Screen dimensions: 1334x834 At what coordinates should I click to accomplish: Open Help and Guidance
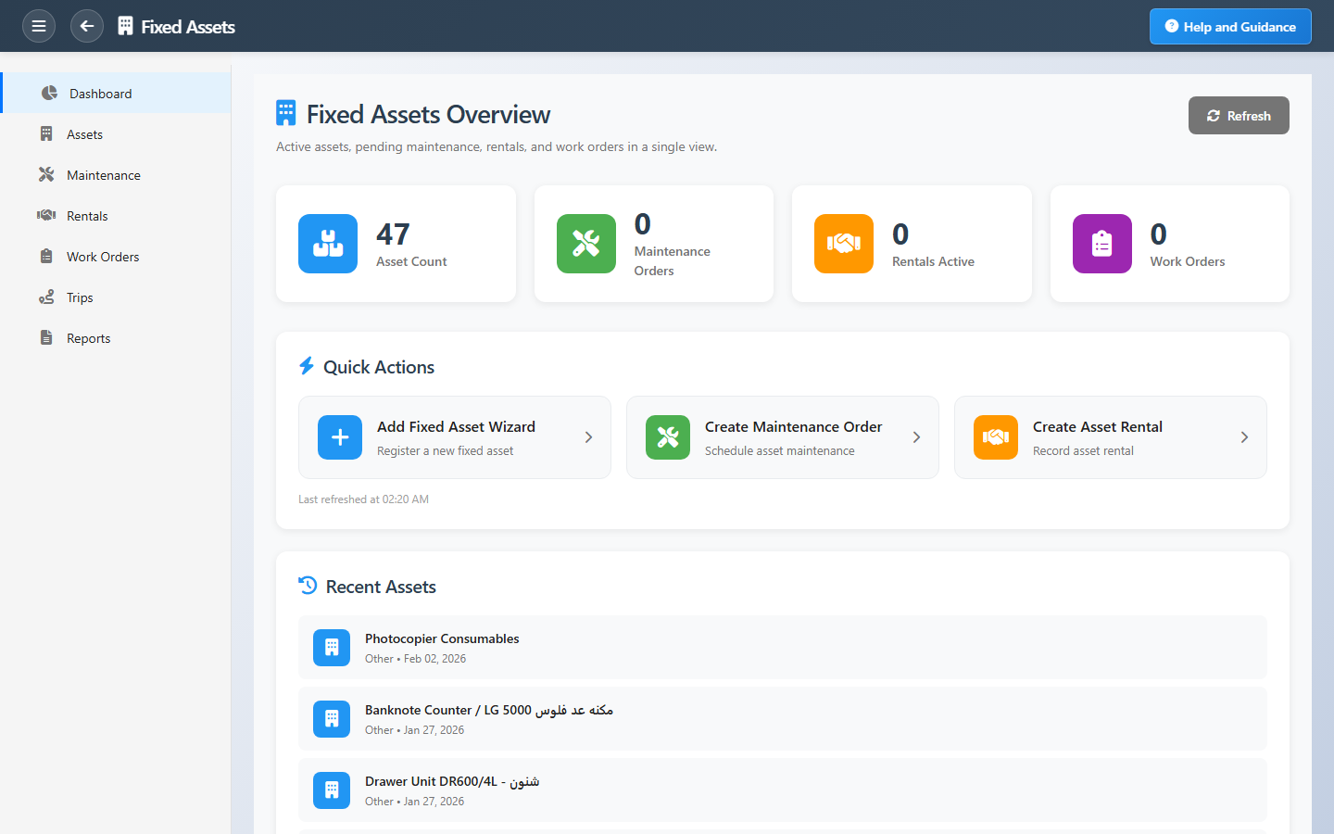point(1229,27)
